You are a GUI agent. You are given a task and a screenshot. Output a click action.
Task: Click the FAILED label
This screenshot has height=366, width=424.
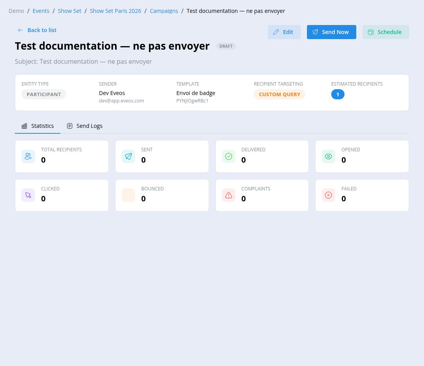(x=349, y=189)
